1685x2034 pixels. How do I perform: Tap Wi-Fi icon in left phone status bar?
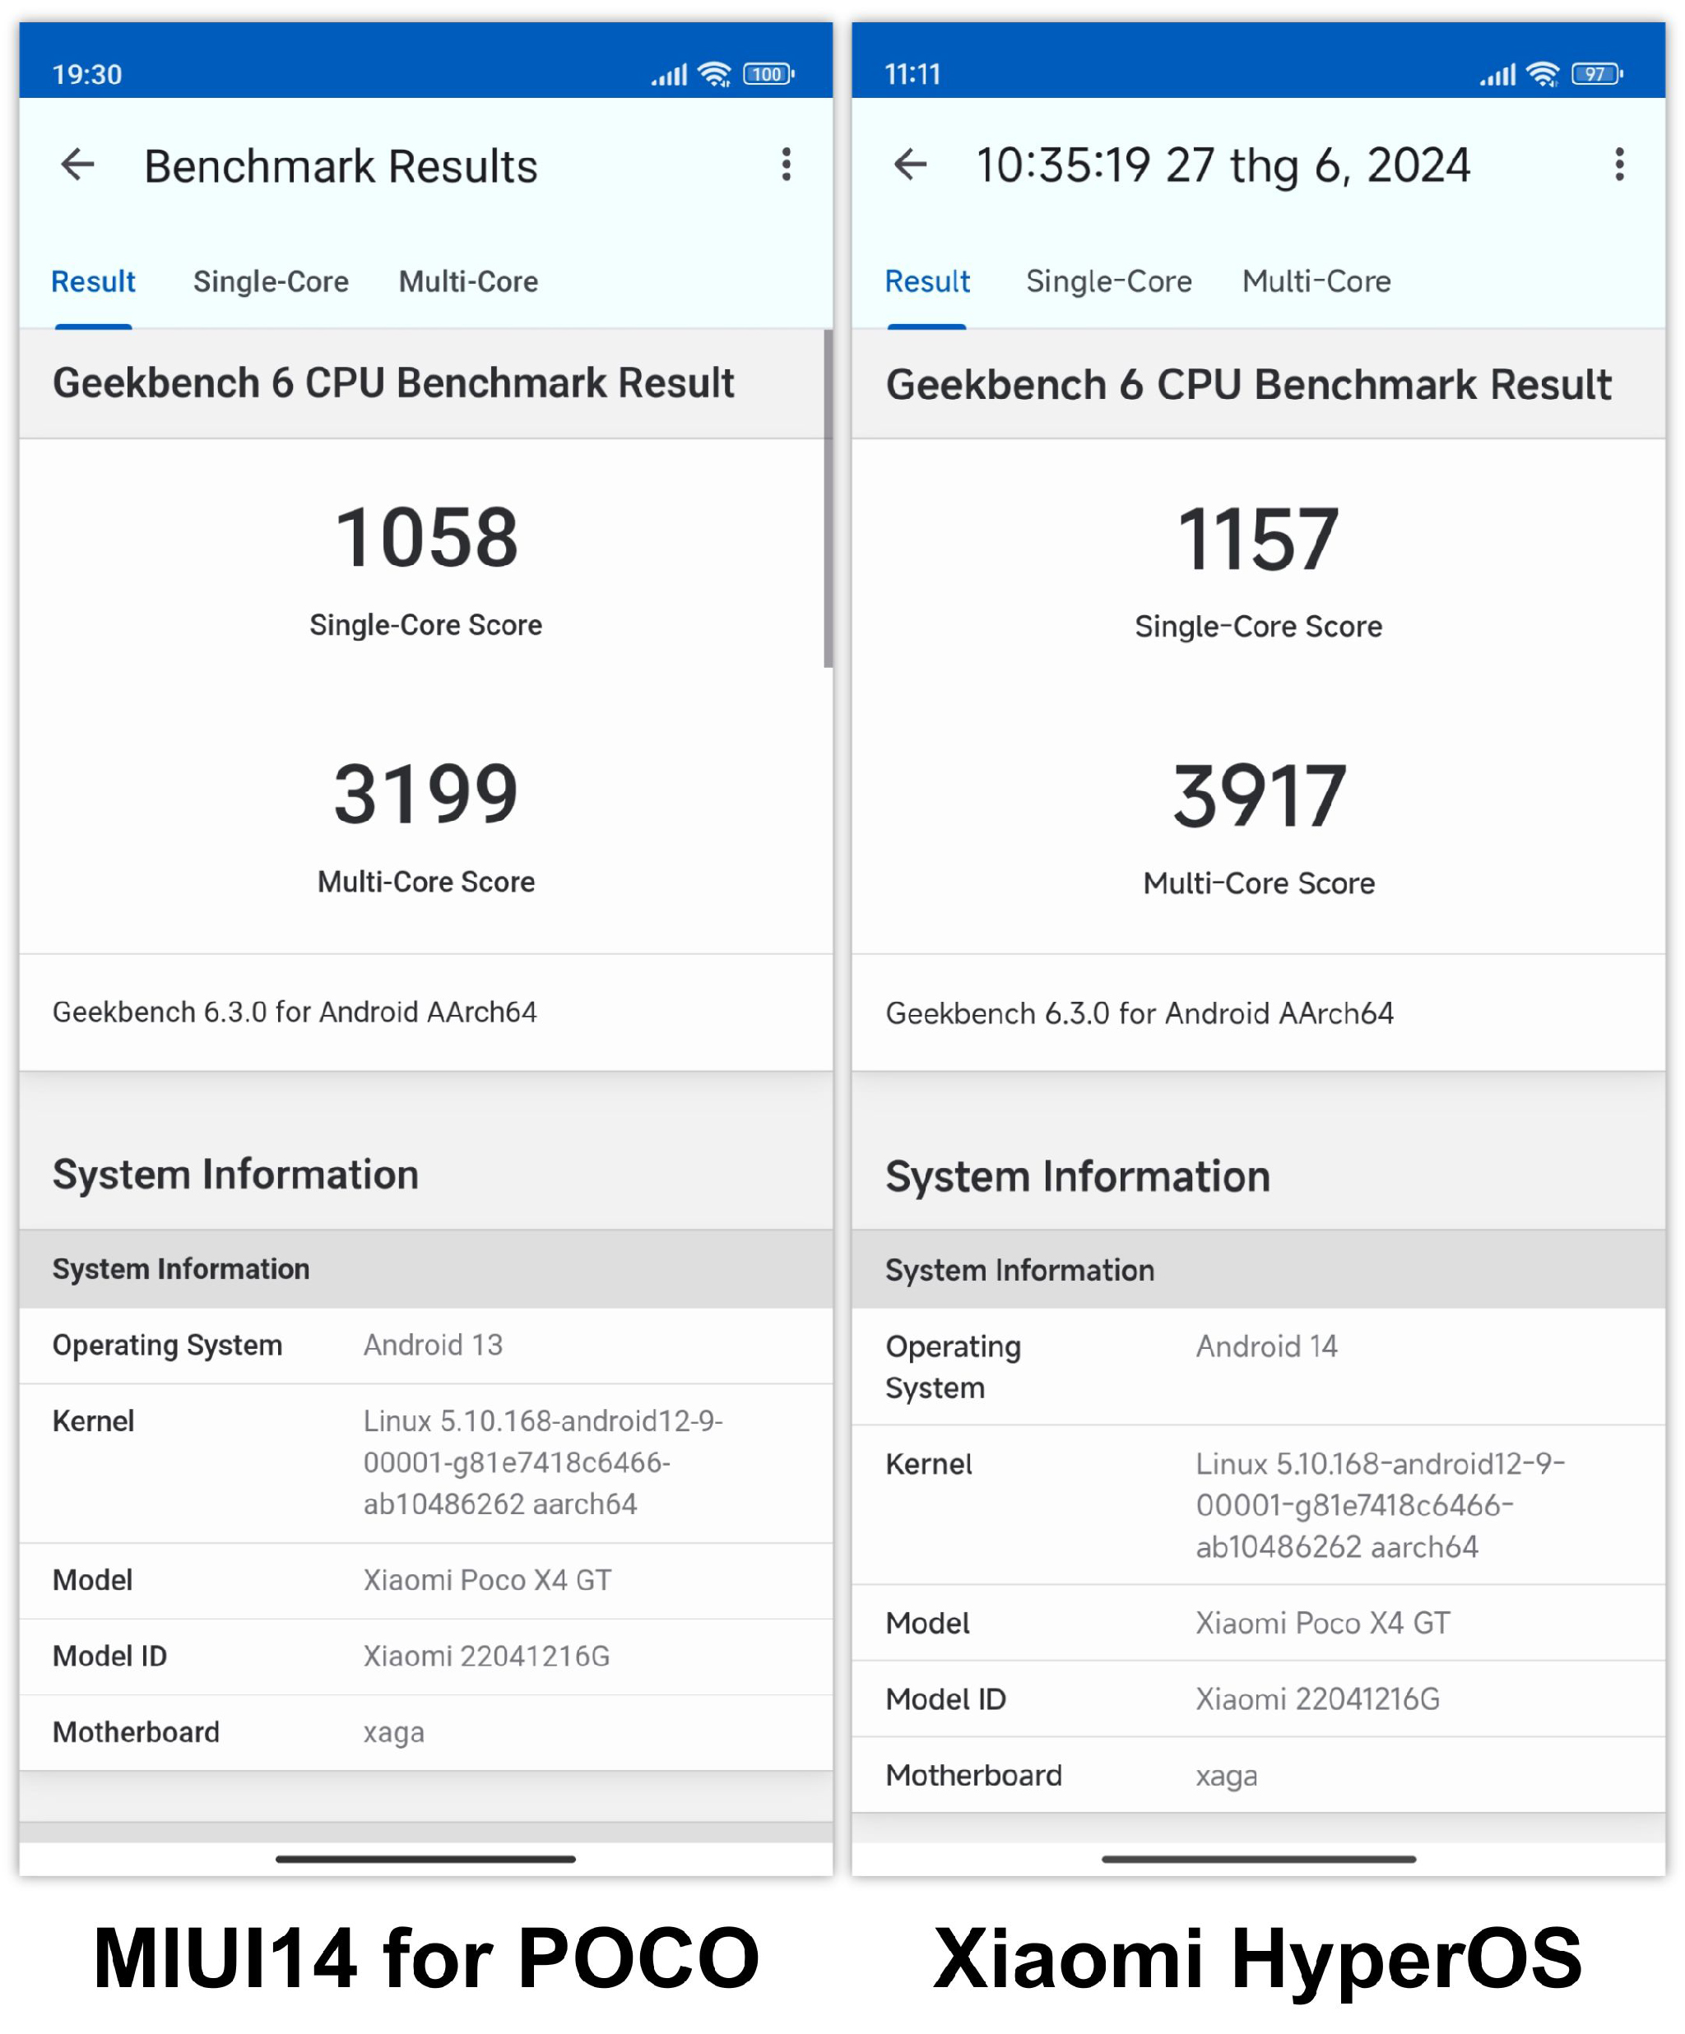point(715,75)
